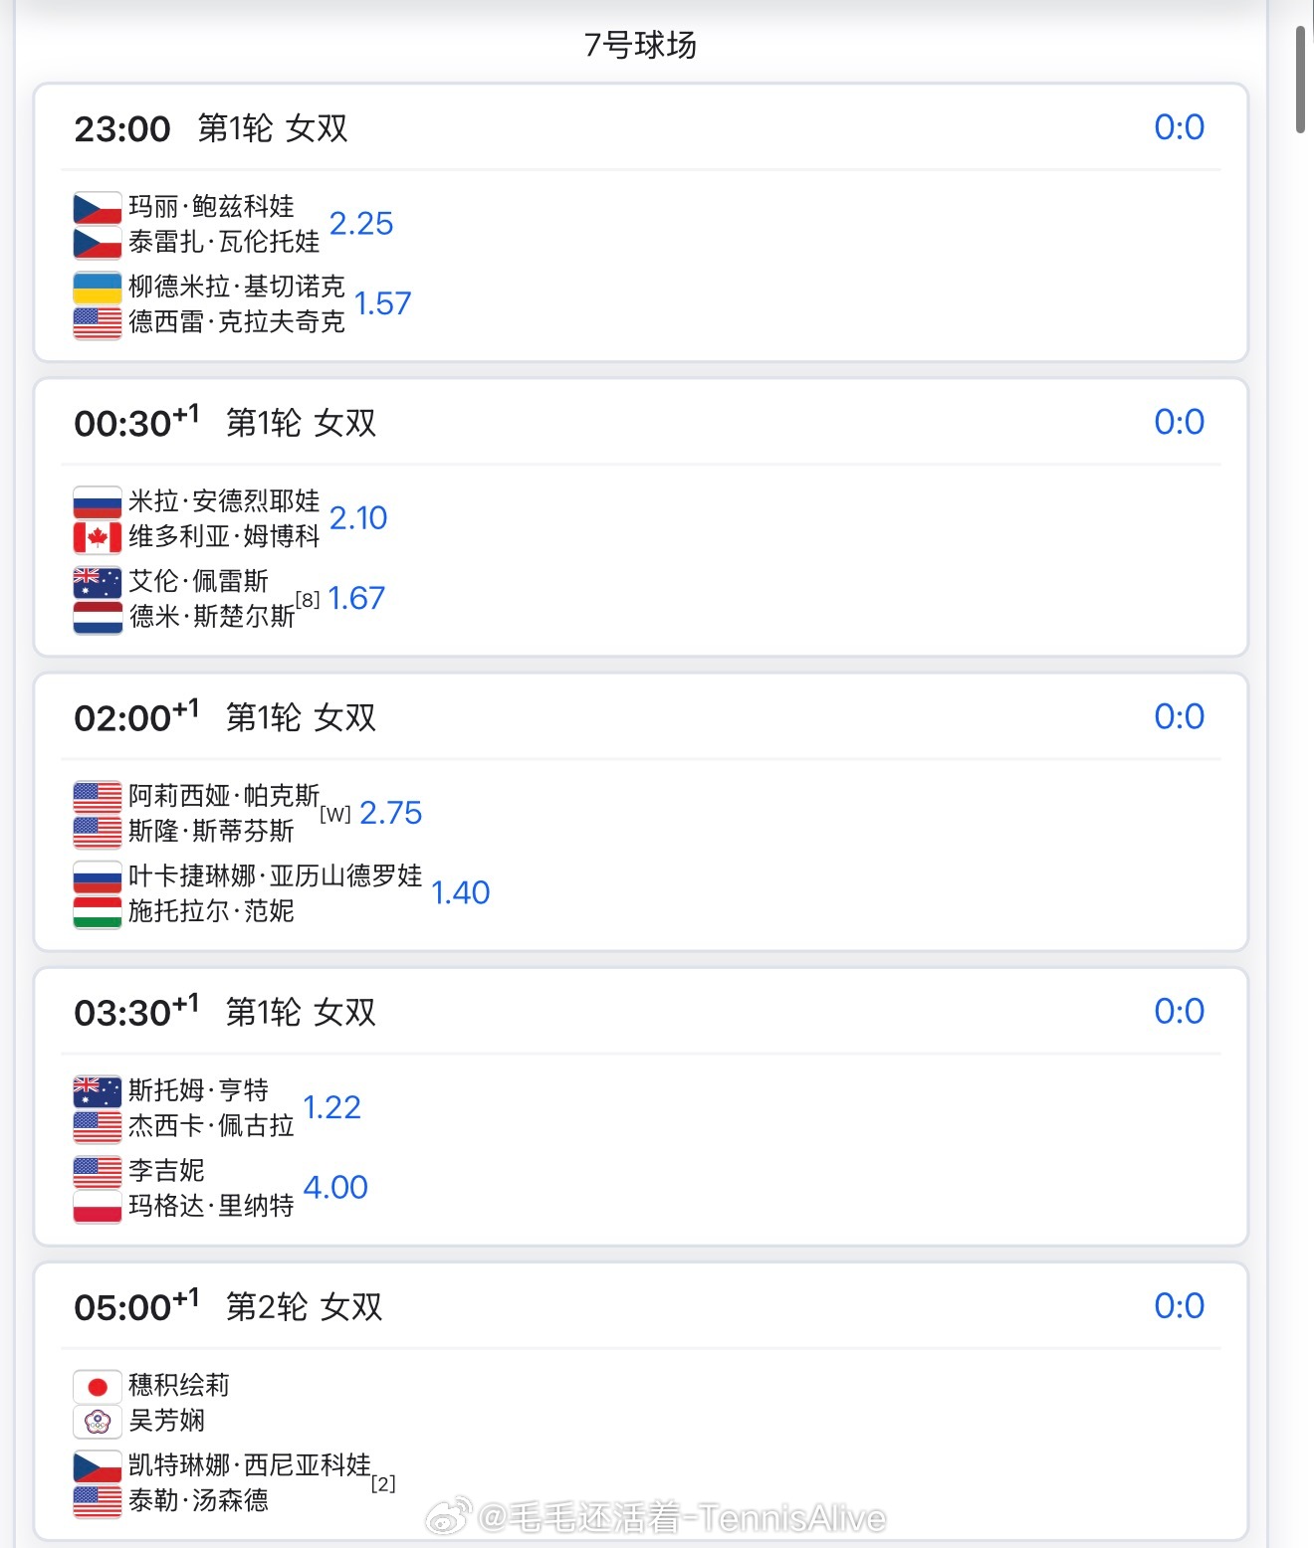This screenshot has width=1314, height=1548.
Task: Click Czech flag next to 玛丽·鲍兹科娃
Action: (x=97, y=208)
